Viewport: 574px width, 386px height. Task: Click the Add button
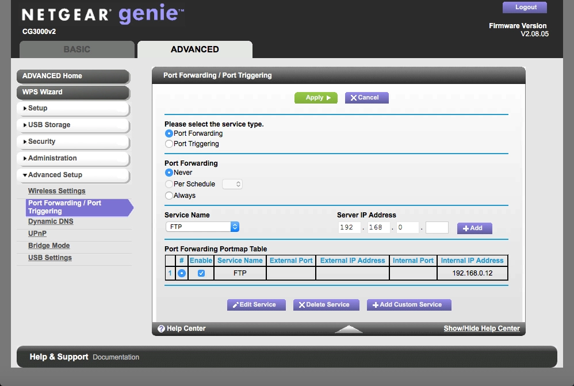click(x=474, y=228)
